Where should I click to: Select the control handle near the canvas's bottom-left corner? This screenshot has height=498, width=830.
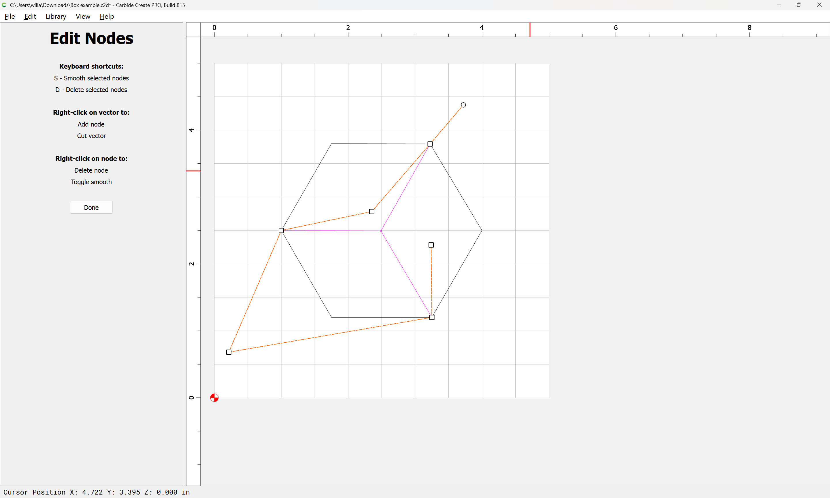229,352
